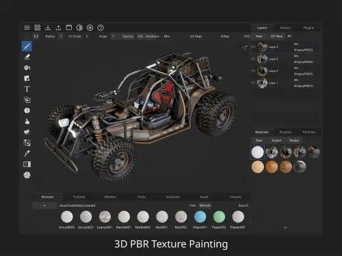Open the workspaces grid icon
The width and height of the screenshot is (342, 256).
point(38,27)
